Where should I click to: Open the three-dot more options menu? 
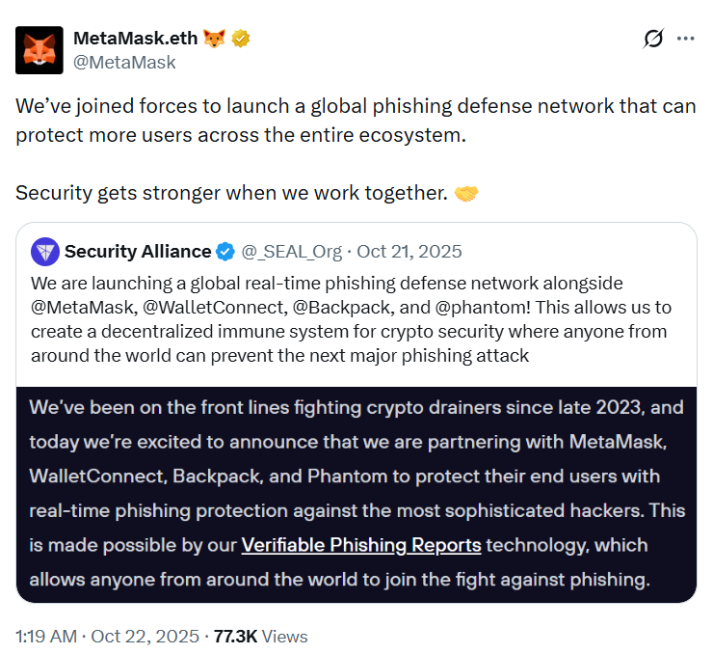[x=685, y=39]
